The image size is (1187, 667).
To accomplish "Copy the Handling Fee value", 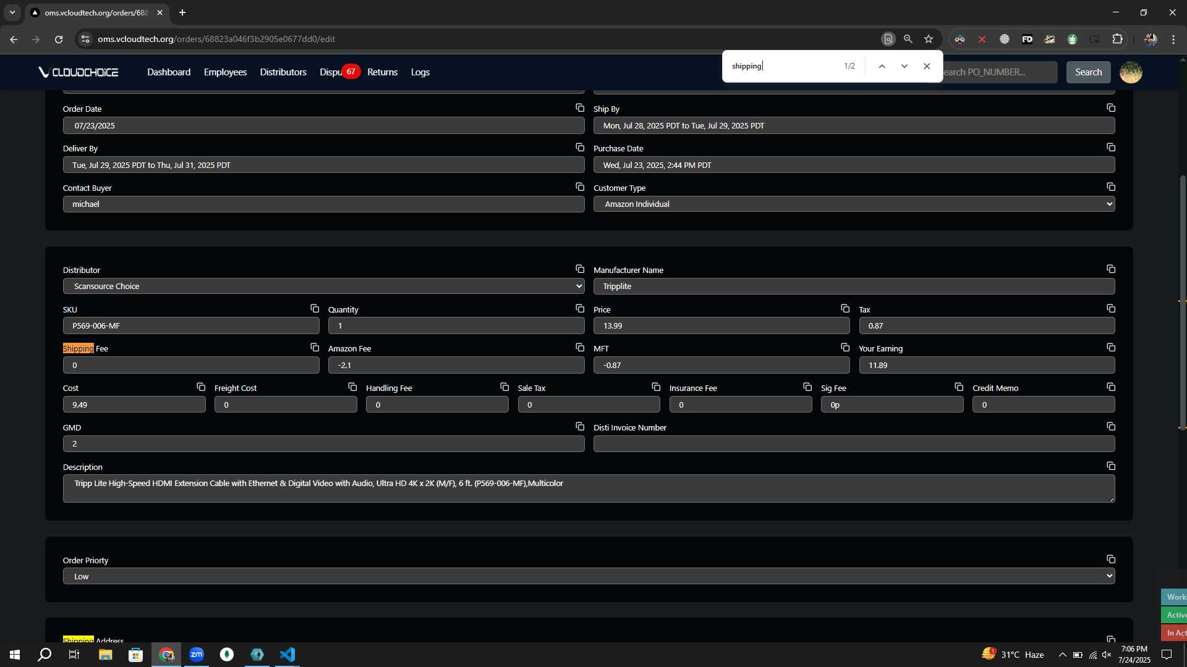I will tap(504, 387).
